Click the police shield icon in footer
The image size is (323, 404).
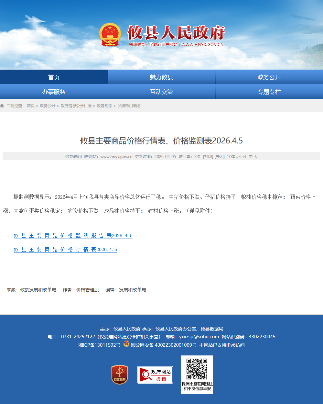[126, 344]
